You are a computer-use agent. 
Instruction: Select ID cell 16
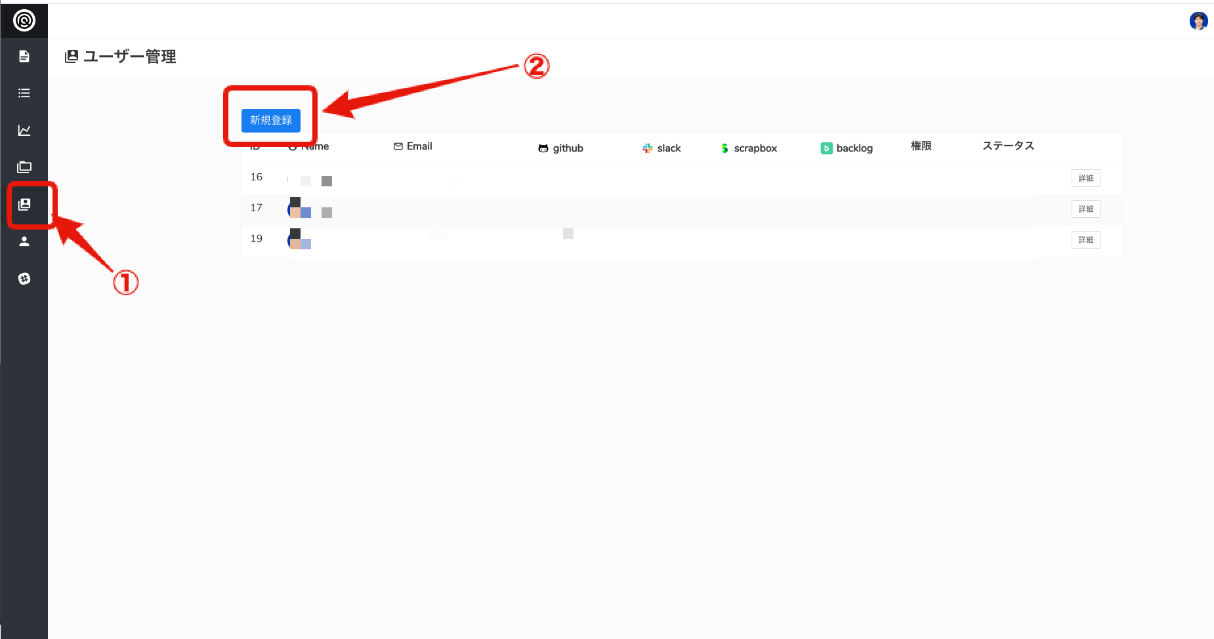[257, 177]
